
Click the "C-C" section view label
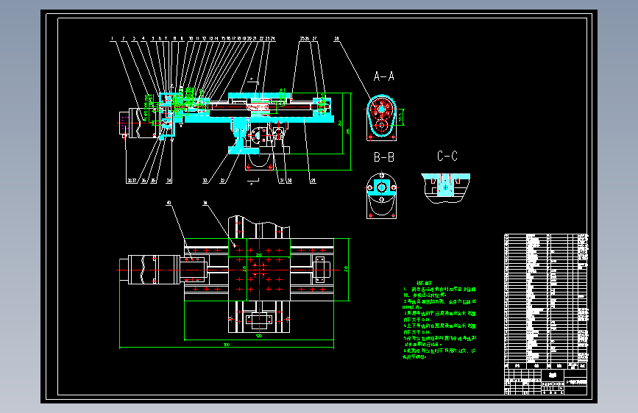tap(447, 156)
